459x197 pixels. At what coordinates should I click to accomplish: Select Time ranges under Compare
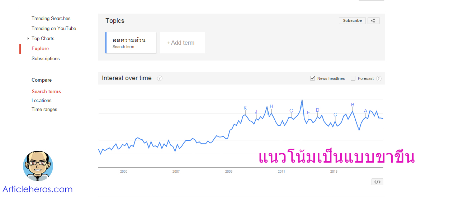[44, 110]
